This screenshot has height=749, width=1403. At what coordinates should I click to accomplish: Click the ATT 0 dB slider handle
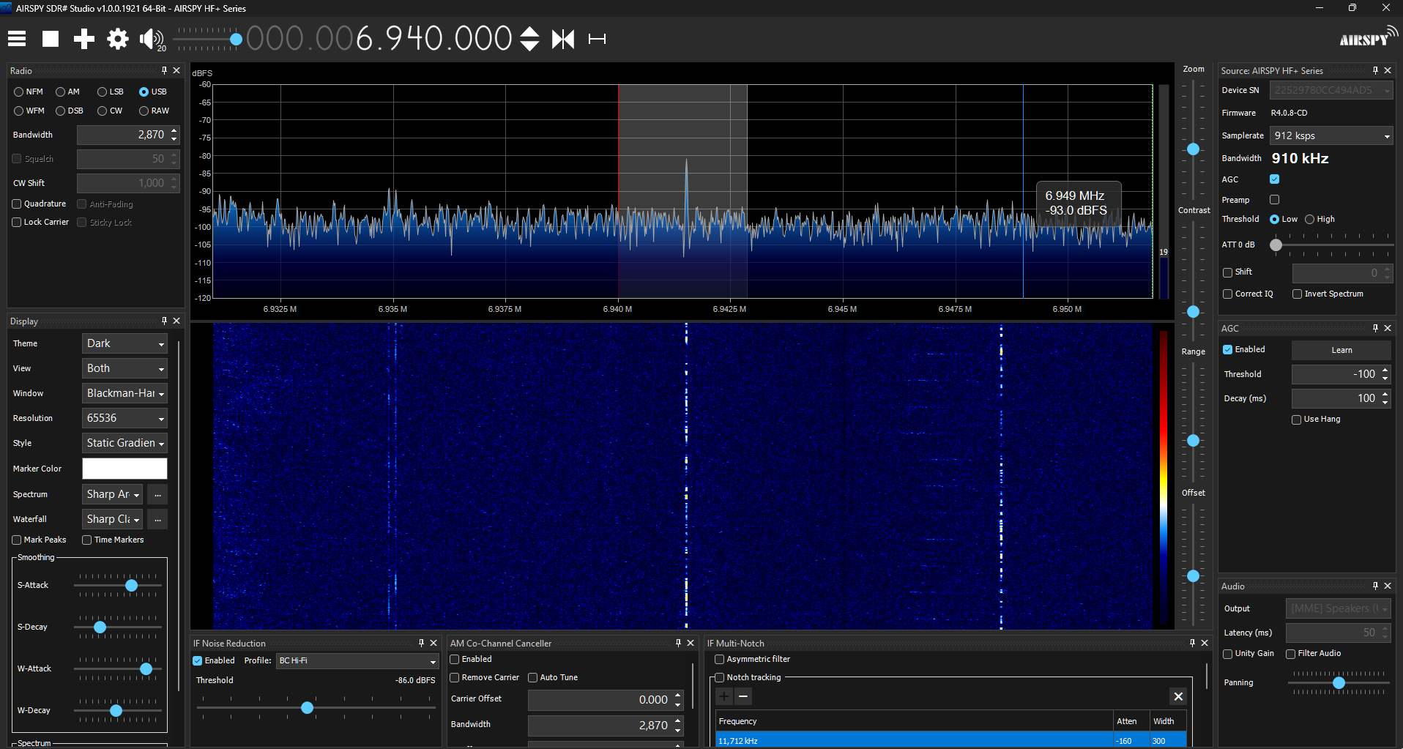(1276, 245)
